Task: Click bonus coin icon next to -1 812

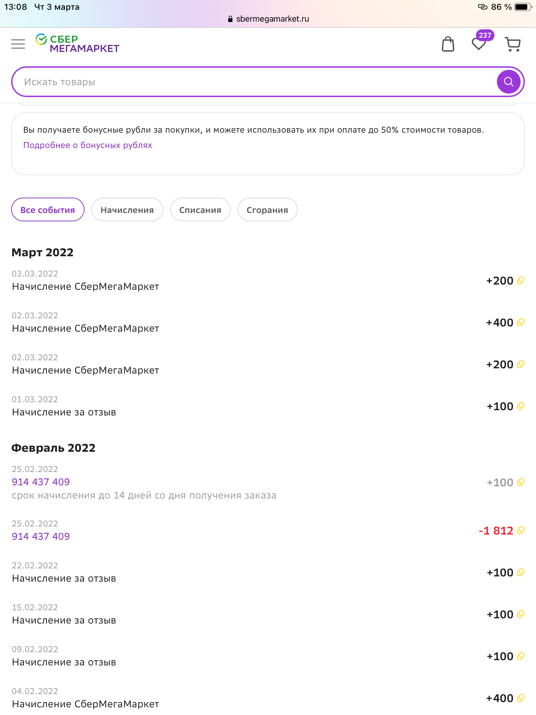Action: click(521, 530)
